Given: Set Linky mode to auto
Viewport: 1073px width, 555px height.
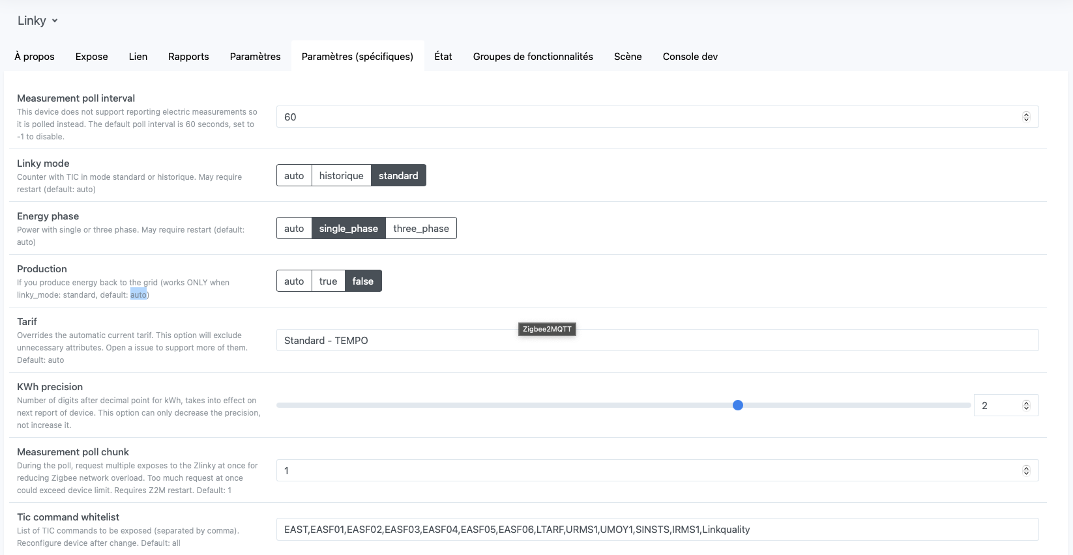Looking at the screenshot, I should click(294, 176).
